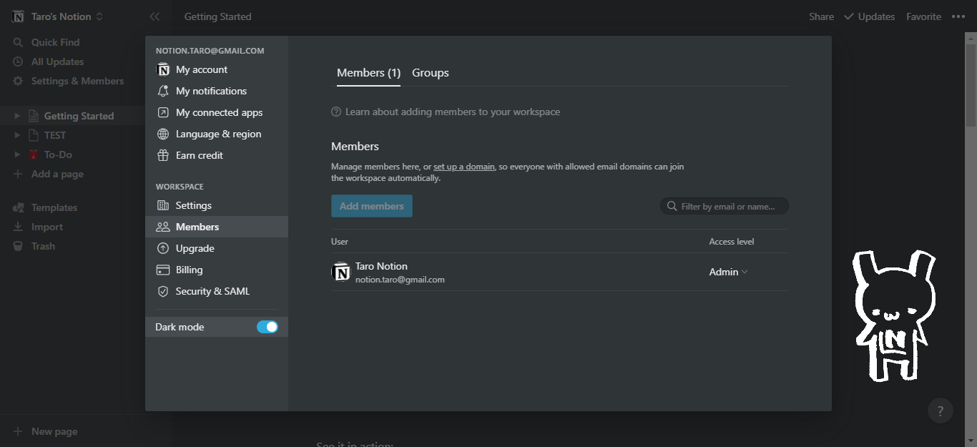Toggle the Dark mode switch

point(267,327)
